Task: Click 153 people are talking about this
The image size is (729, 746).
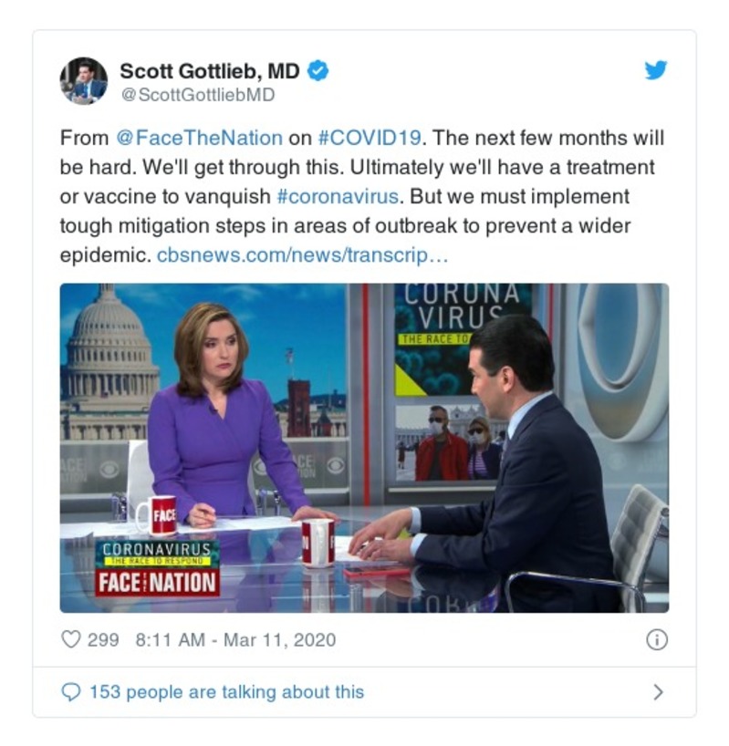Action: [x=226, y=692]
